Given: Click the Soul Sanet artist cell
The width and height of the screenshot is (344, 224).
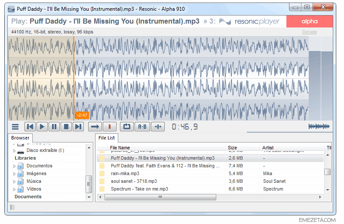Looking at the screenshot, I should (274, 181).
